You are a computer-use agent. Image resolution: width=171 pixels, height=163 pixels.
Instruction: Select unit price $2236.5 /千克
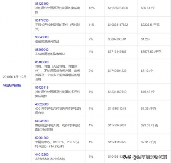point(150,25)
